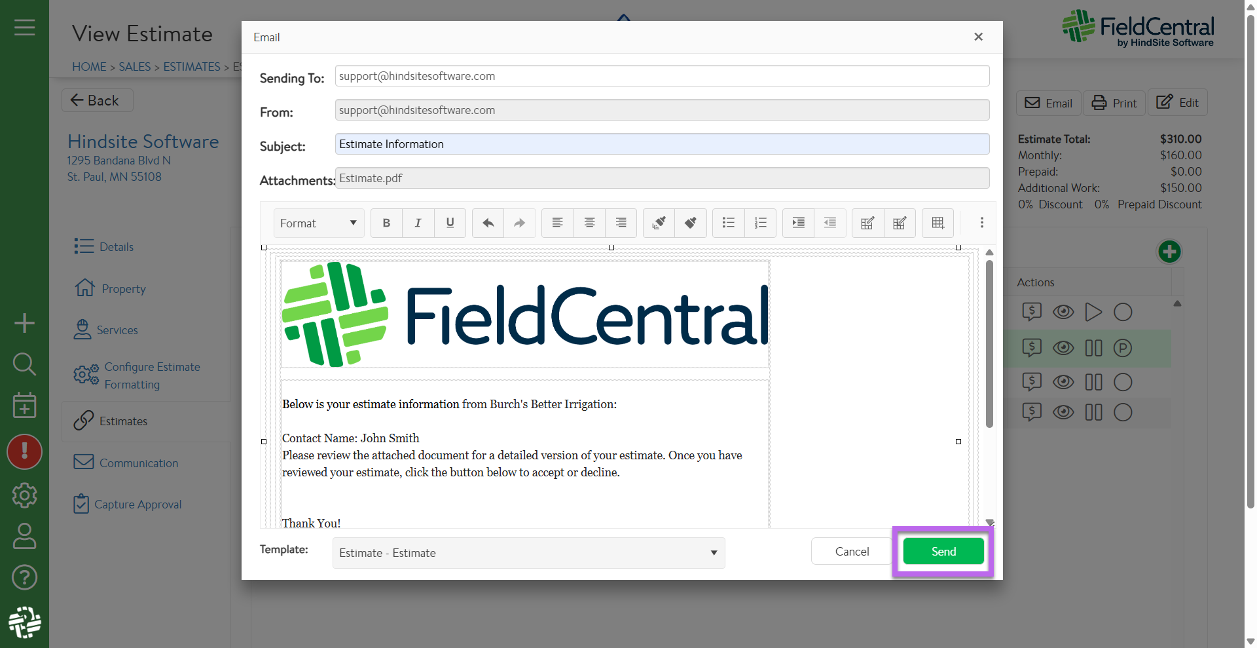
Task: Open the Estimate - Estimate template dropdown
Action: [x=528, y=553]
